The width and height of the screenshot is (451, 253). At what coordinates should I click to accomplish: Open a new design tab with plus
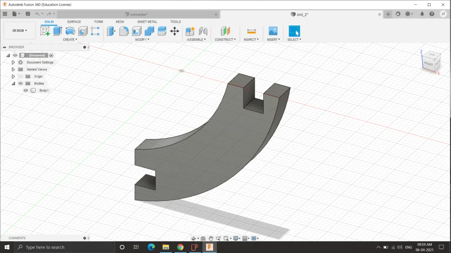(x=388, y=14)
